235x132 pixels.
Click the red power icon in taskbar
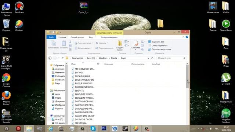[x=18, y=129]
